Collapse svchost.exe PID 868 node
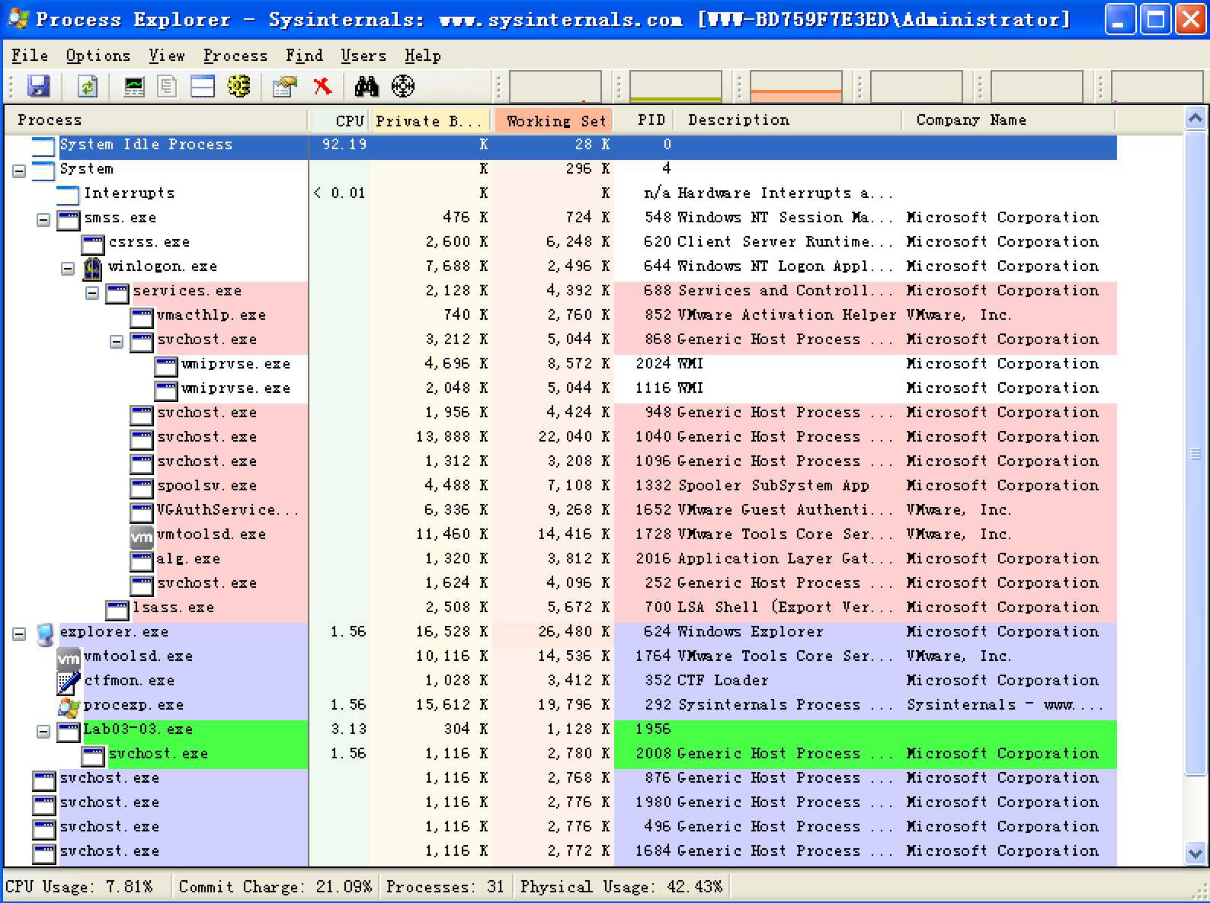The height and width of the screenshot is (903, 1210). (x=117, y=341)
